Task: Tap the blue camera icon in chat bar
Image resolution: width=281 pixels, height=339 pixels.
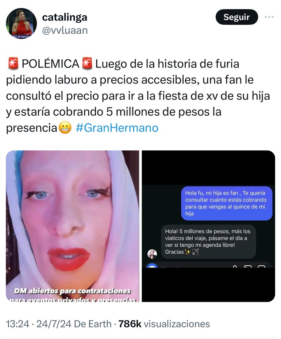Action: click(x=152, y=266)
